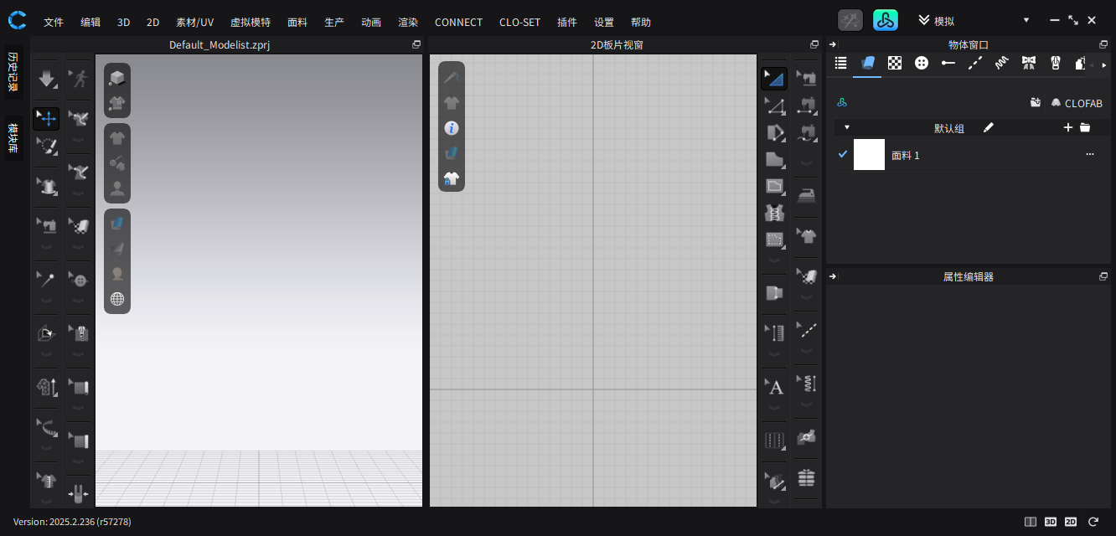Select the dashed topstitch line tool
The height and width of the screenshot is (536, 1116).
click(806, 330)
